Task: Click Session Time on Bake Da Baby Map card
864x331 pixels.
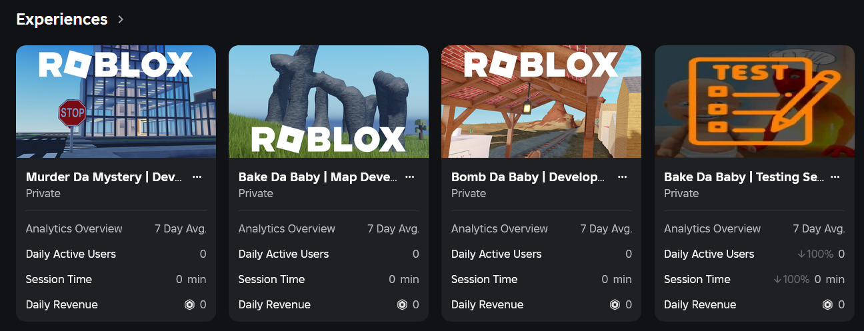Action: (271, 279)
